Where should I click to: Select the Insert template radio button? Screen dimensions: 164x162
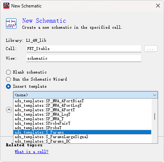coord(8,87)
